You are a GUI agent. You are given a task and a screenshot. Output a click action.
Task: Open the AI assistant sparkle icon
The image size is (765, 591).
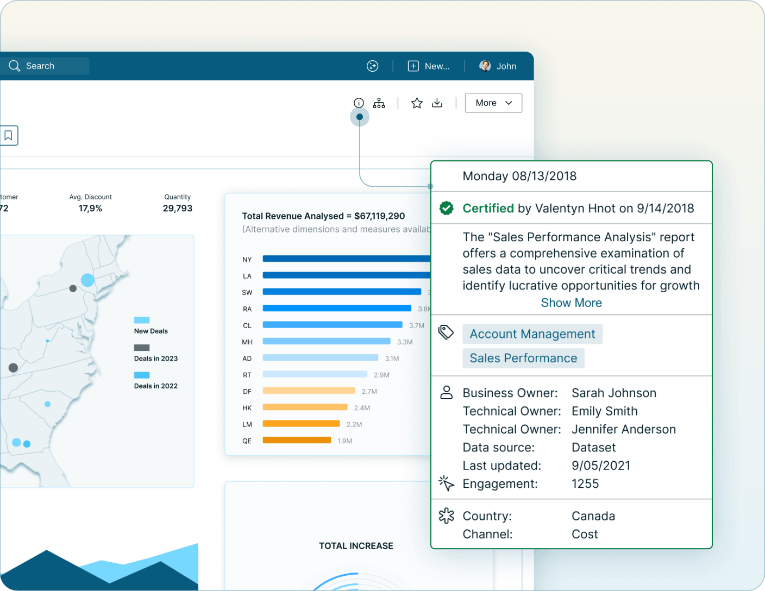[372, 66]
